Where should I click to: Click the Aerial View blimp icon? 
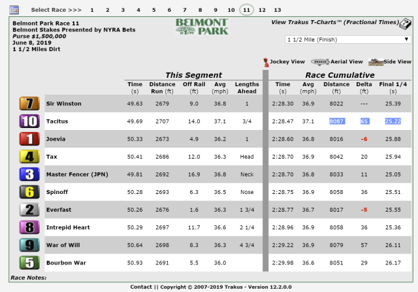[x=320, y=62]
